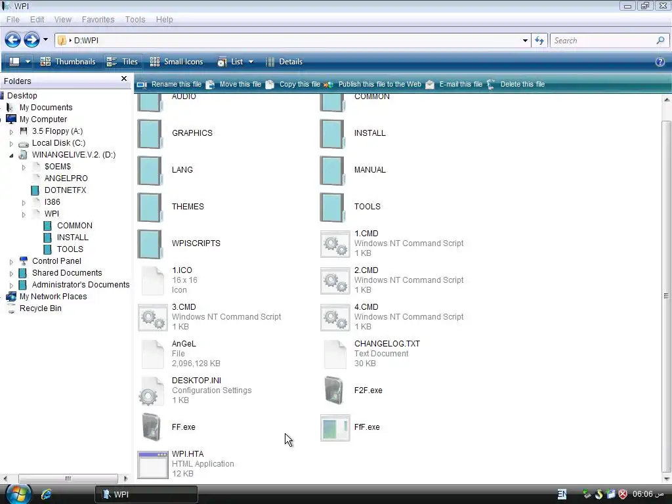Image resolution: width=672 pixels, height=504 pixels.
Task: Open the View menu
Action: tap(62, 19)
